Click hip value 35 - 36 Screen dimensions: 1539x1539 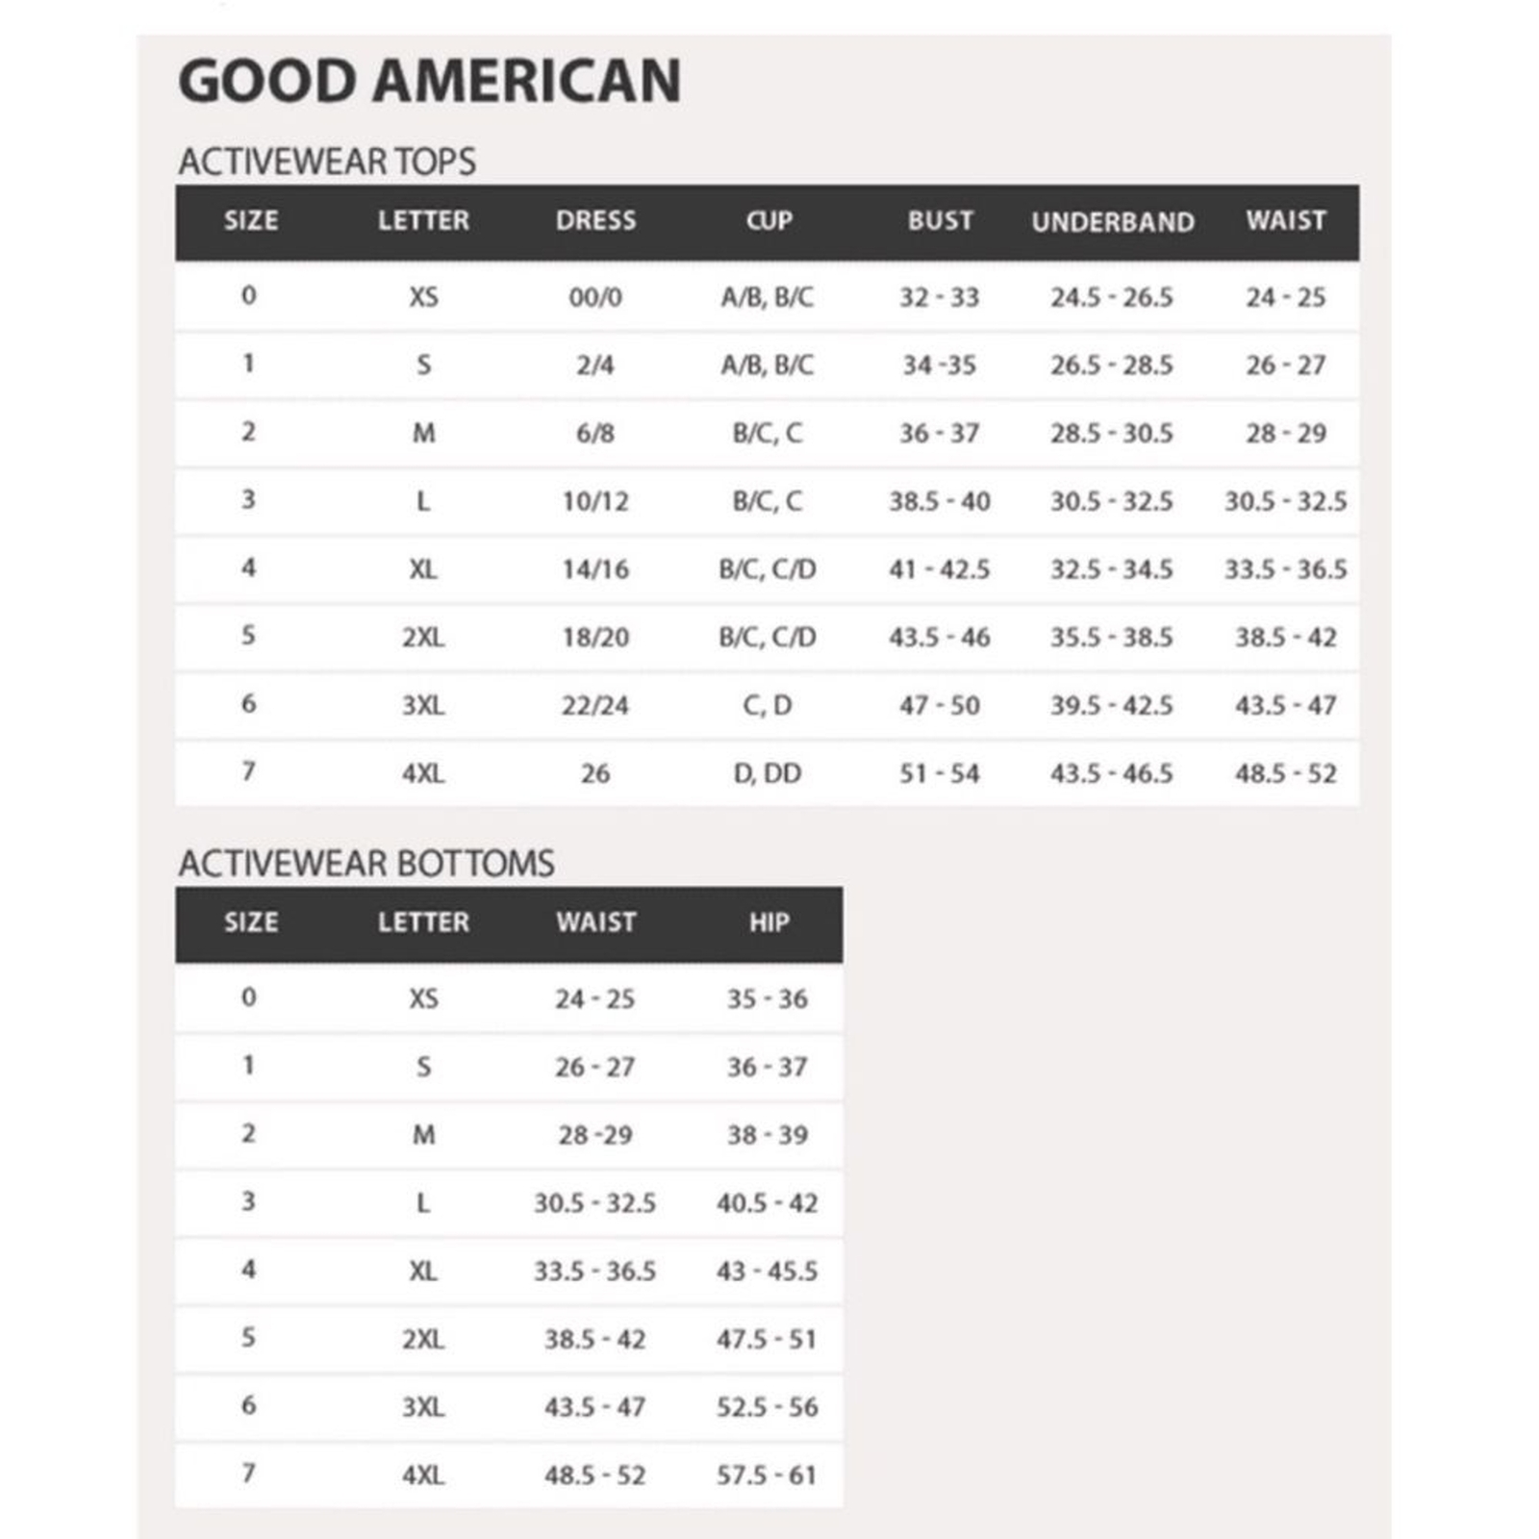pos(768,998)
